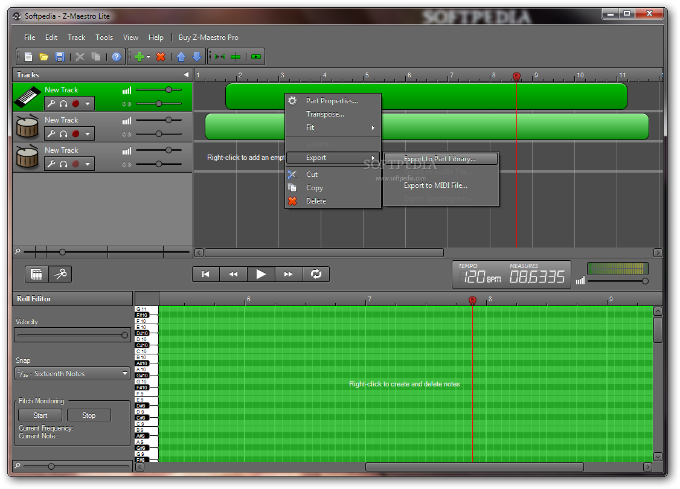Toggle headphones solo on second track

(x=63, y=134)
